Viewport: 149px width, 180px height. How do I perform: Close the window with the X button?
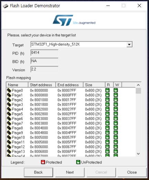[139, 6]
